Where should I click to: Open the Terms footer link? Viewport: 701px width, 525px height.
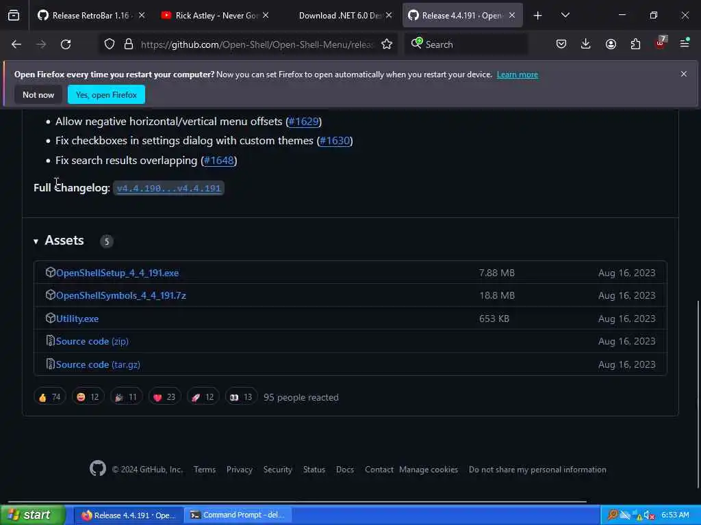pos(204,469)
